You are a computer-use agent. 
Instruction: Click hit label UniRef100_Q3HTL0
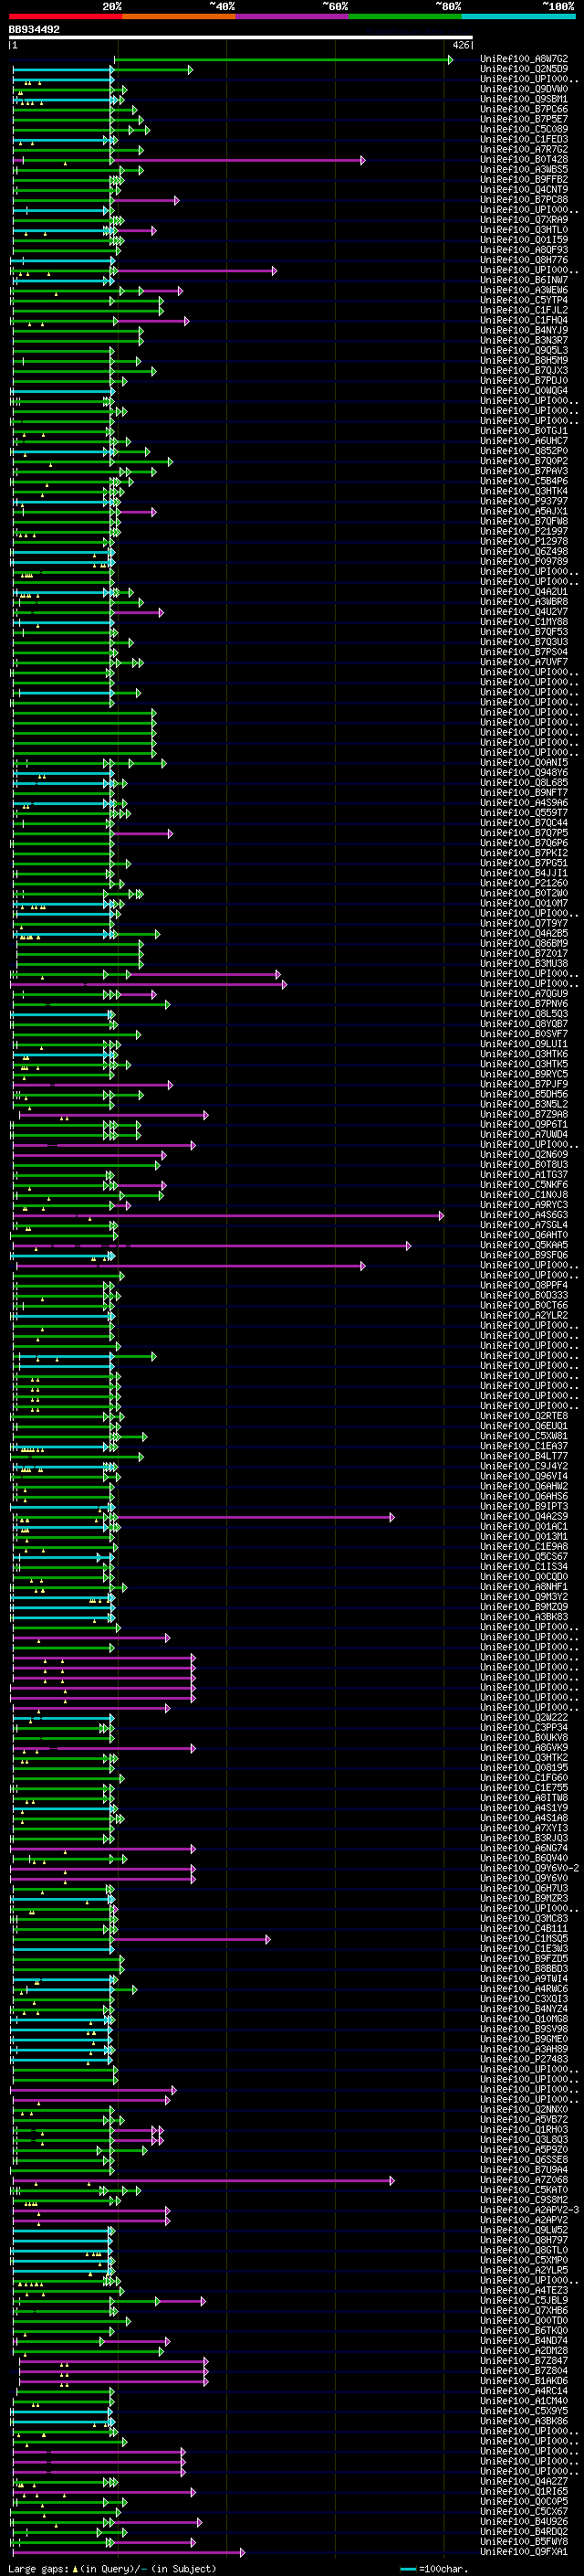coord(524,230)
